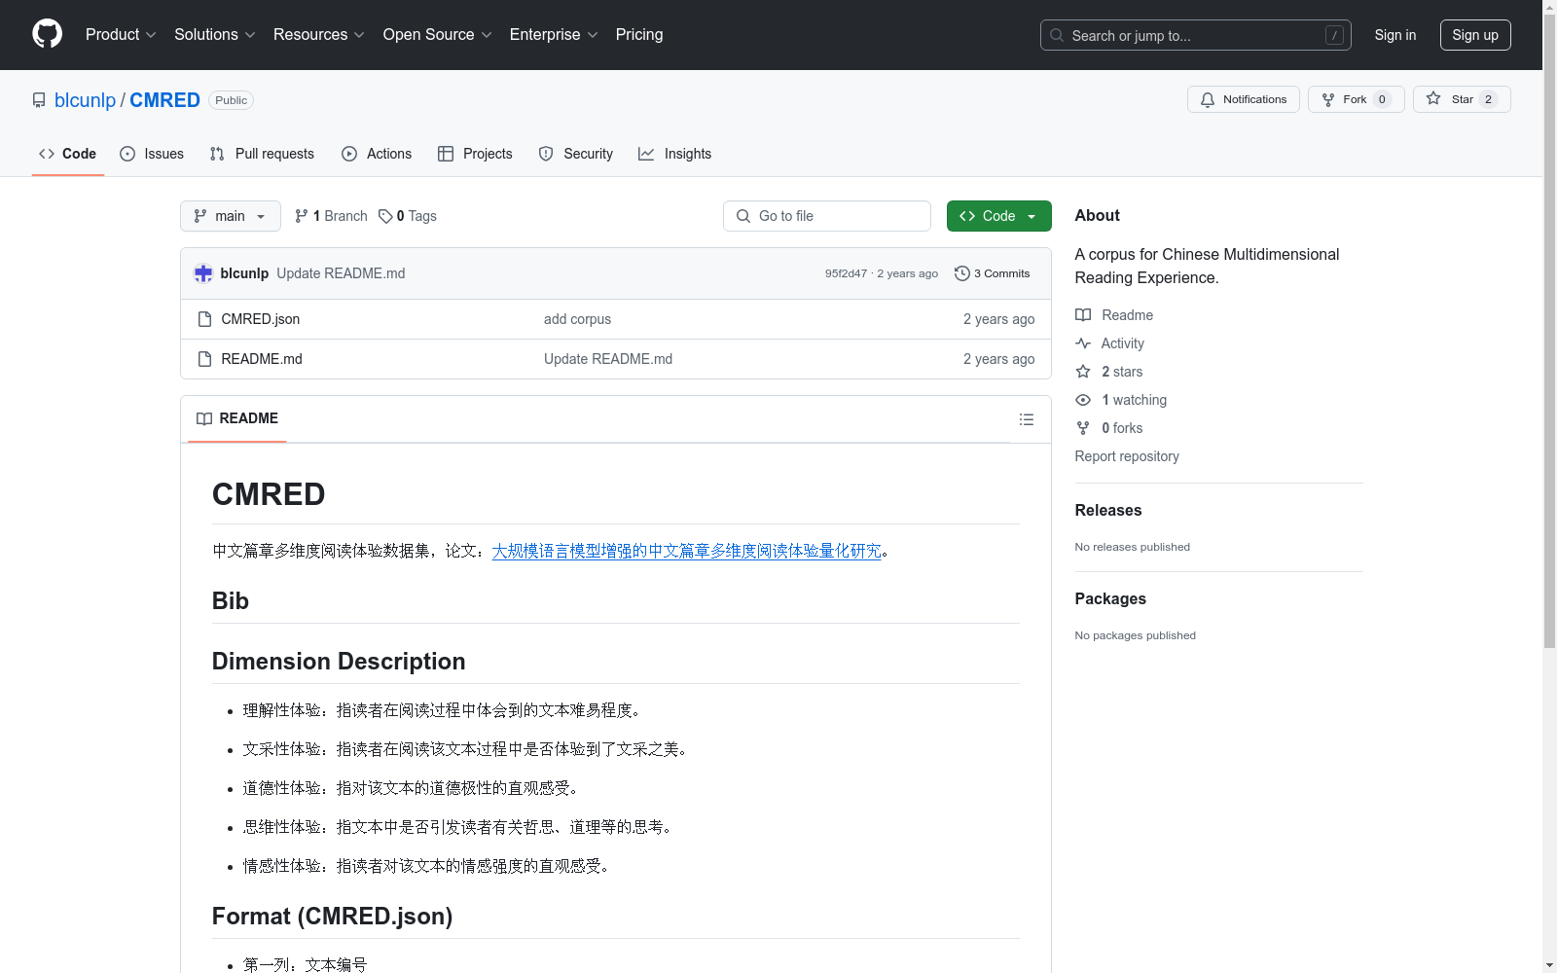
Task: Click the Notifications button
Action: coord(1244,99)
